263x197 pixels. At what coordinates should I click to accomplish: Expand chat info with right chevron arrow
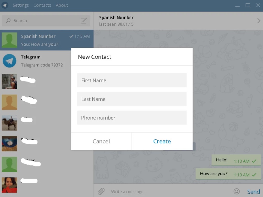point(259,21)
